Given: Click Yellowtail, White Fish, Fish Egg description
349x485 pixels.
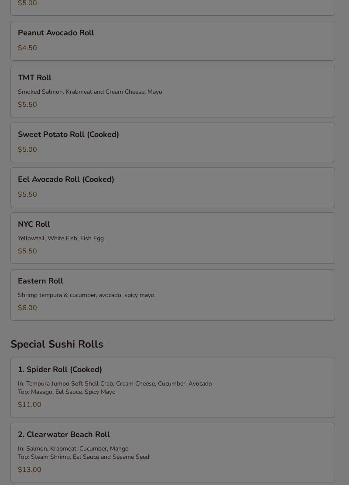Looking at the screenshot, I should pos(61,239).
